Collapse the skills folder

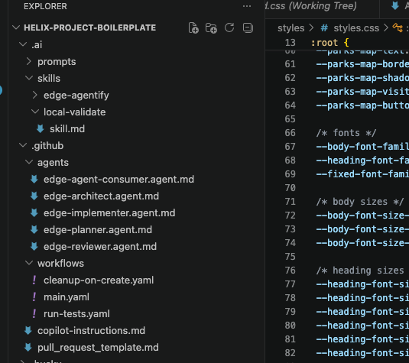[29, 78]
